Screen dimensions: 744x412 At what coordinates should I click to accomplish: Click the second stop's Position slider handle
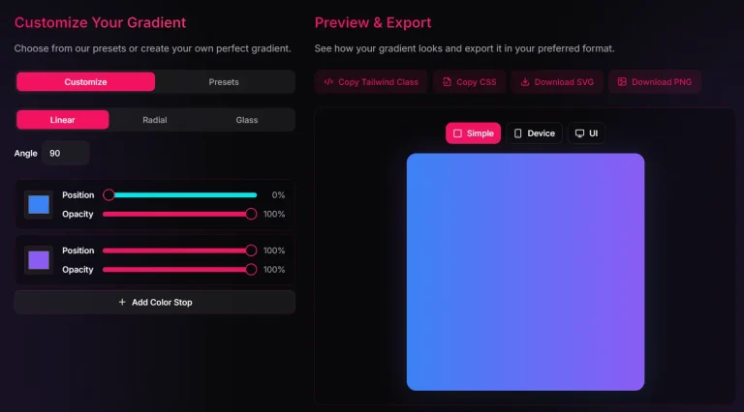(x=252, y=250)
